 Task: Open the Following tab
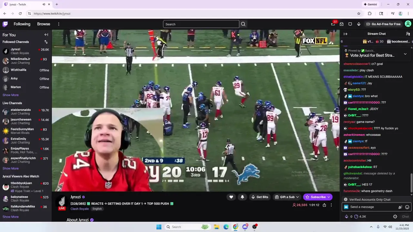[x=22, y=24]
